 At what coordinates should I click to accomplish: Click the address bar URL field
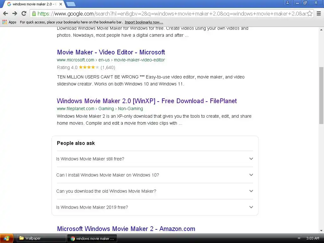pos(172,14)
